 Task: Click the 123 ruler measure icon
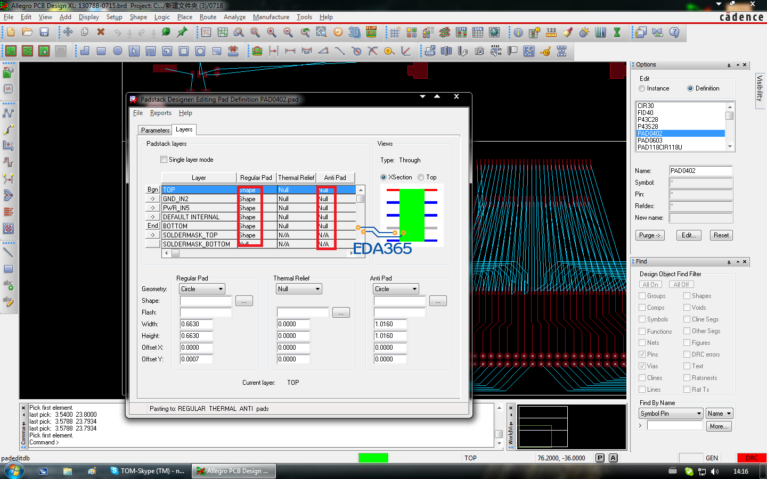[551, 32]
